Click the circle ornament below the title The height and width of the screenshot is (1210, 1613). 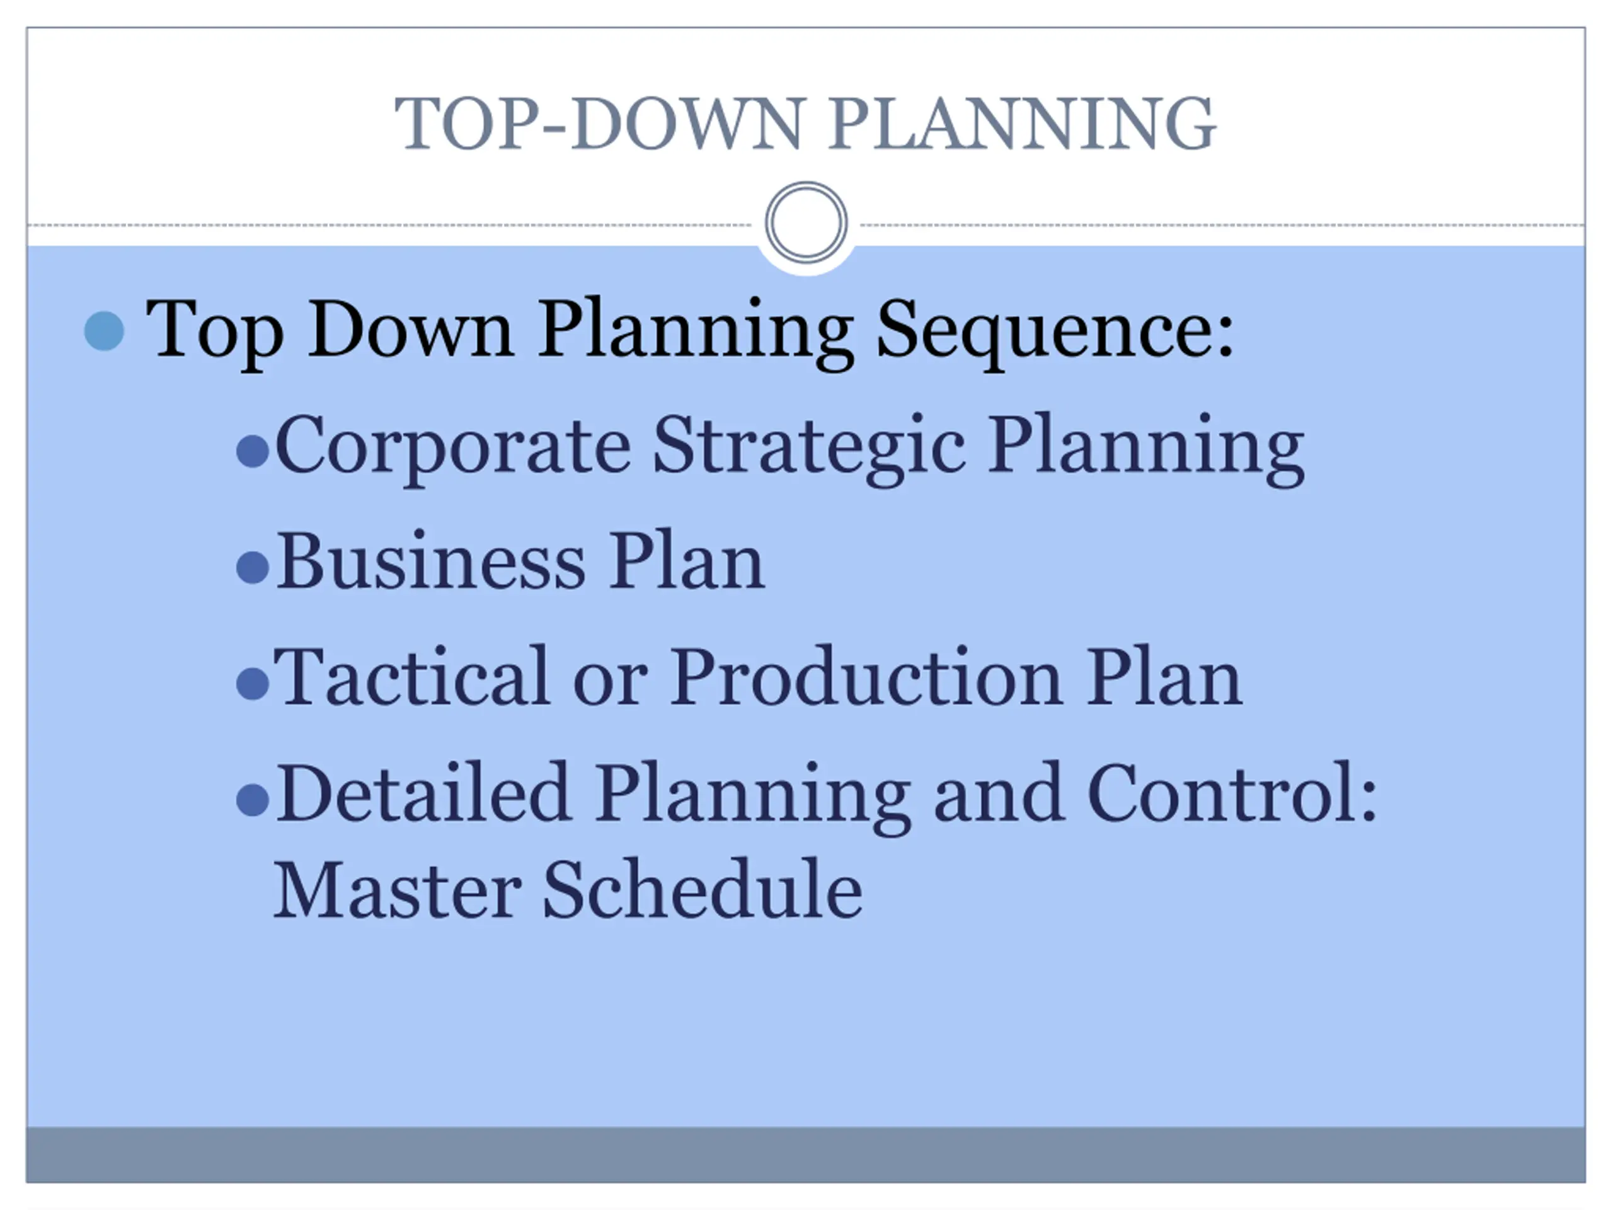coord(806,222)
